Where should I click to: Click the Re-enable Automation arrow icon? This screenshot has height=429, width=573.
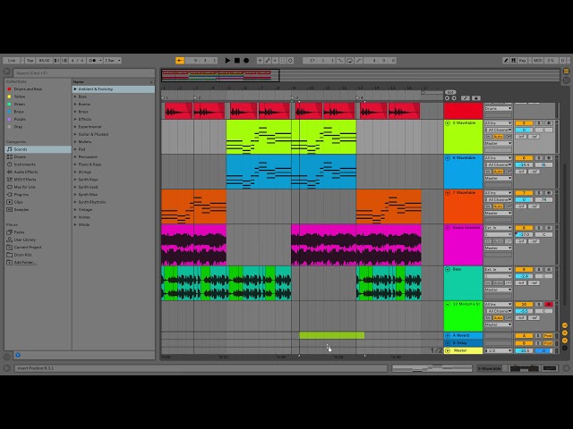(275, 61)
